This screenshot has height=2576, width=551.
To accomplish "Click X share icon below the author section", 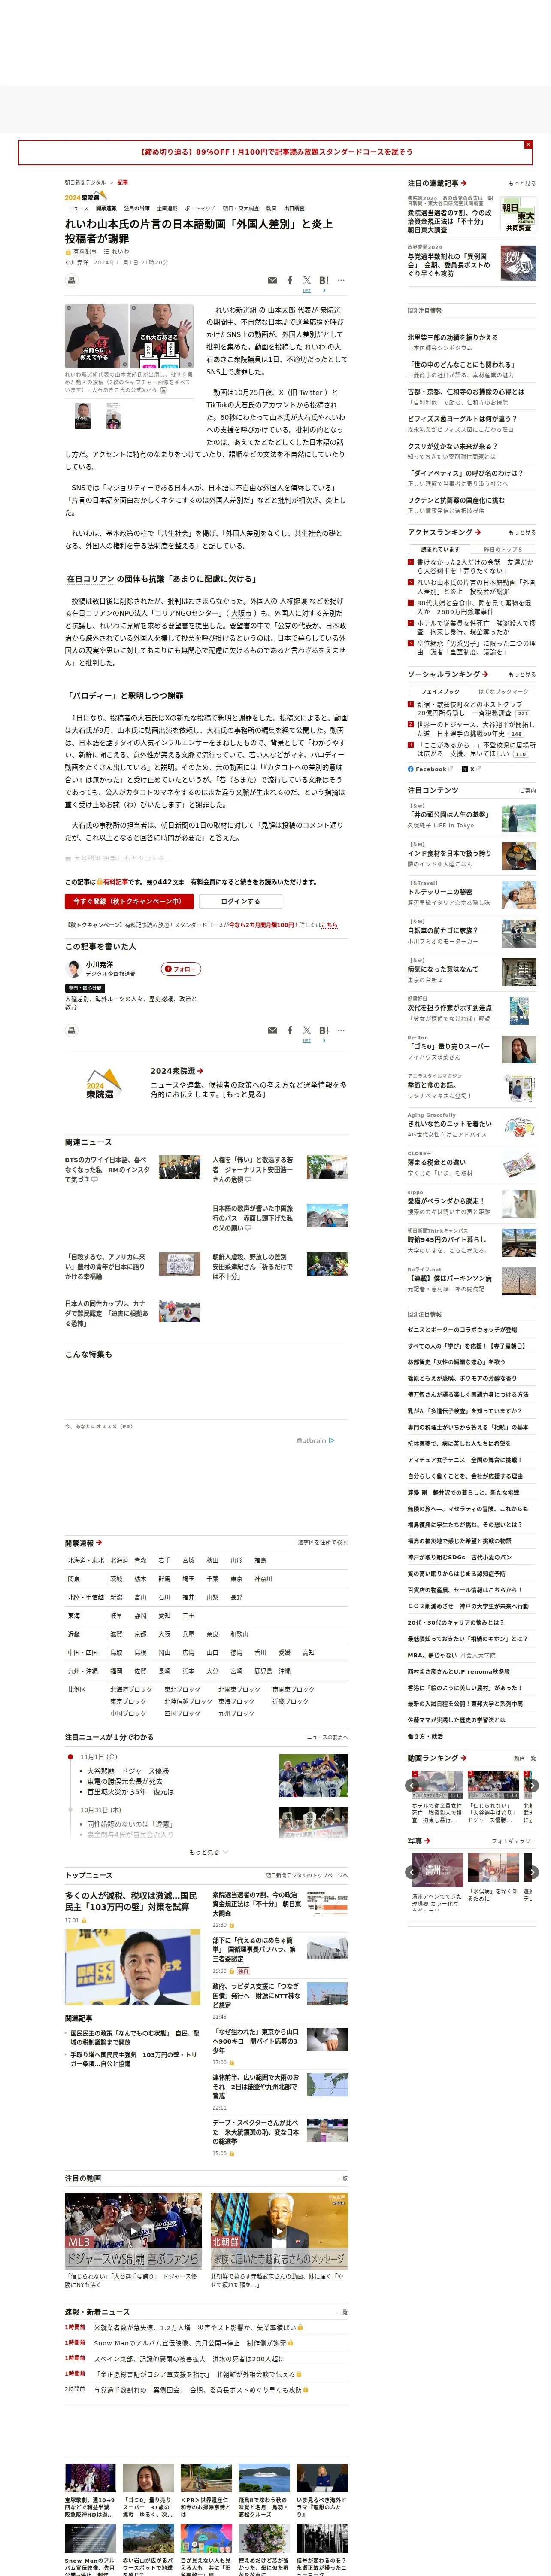I will coord(307,1030).
